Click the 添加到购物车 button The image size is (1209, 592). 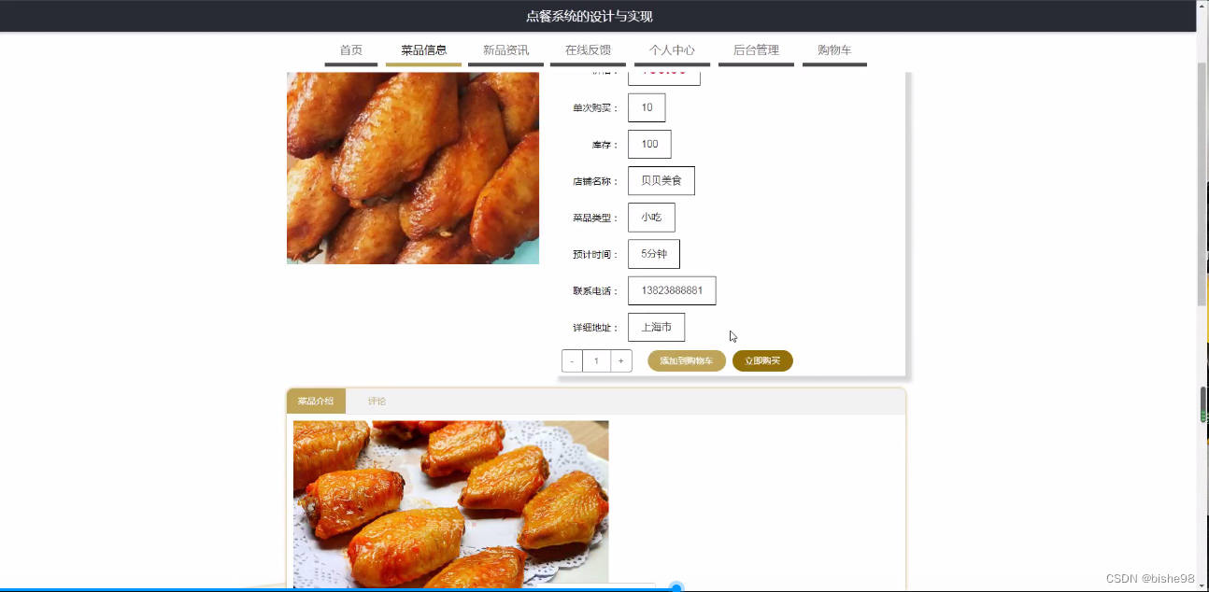(687, 359)
